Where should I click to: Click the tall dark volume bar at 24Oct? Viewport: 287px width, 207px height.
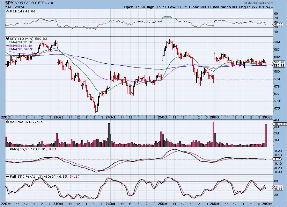(x=109, y=135)
